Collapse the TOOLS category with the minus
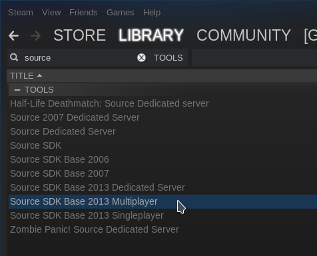This screenshot has width=317, height=256. [17, 90]
